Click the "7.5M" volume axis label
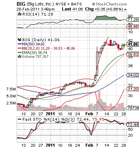Image resolution: width=139 pixels, height=149 pixels. (11, 89)
